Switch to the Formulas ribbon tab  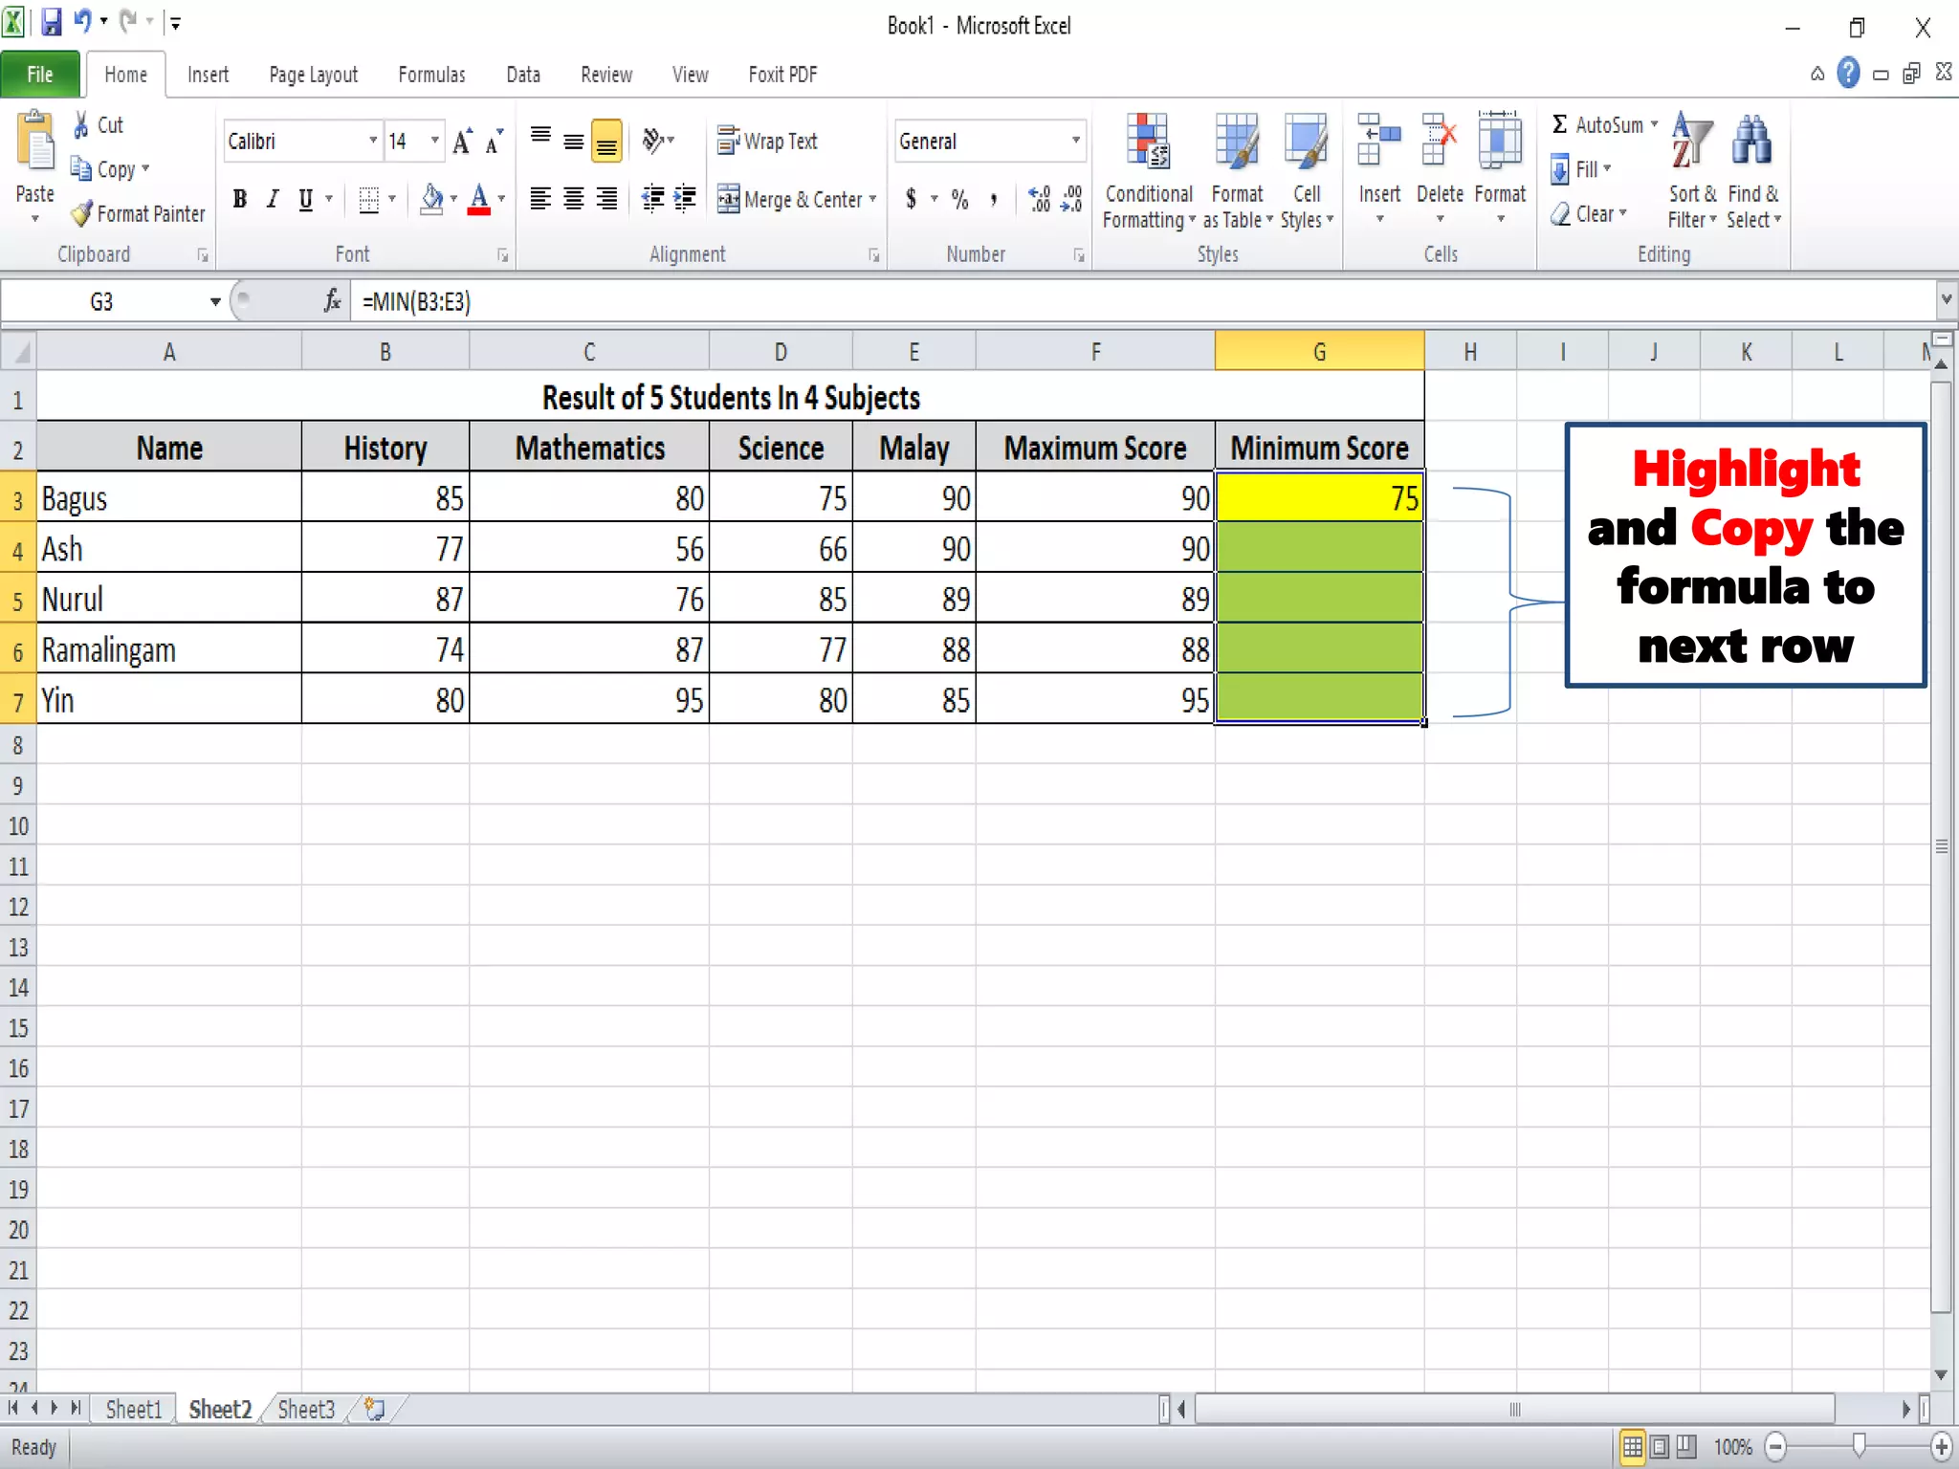[x=431, y=75]
